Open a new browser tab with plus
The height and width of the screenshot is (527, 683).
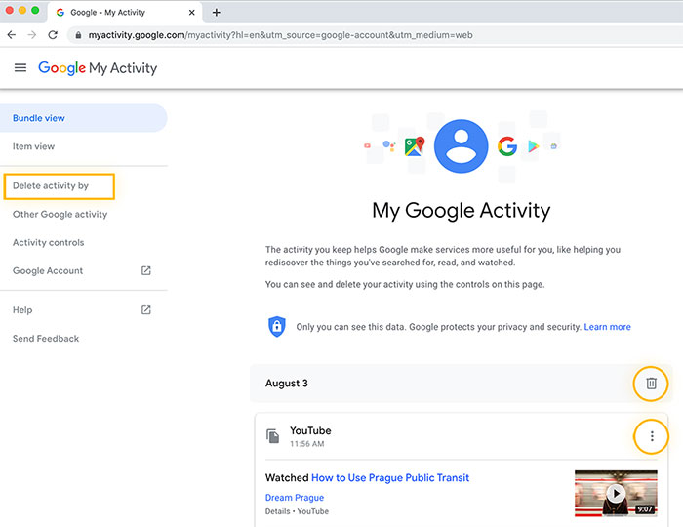216,12
